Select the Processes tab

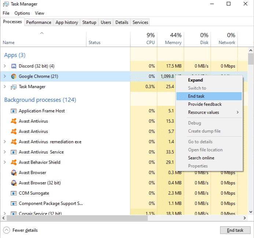click(x=12, y=22)
